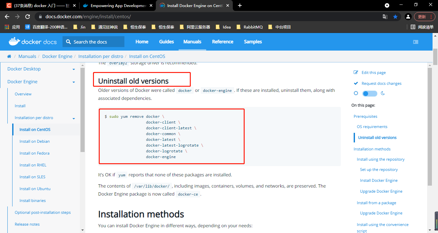
Task: Click the tab search dropdown icon
Action: tap(387, 5)
